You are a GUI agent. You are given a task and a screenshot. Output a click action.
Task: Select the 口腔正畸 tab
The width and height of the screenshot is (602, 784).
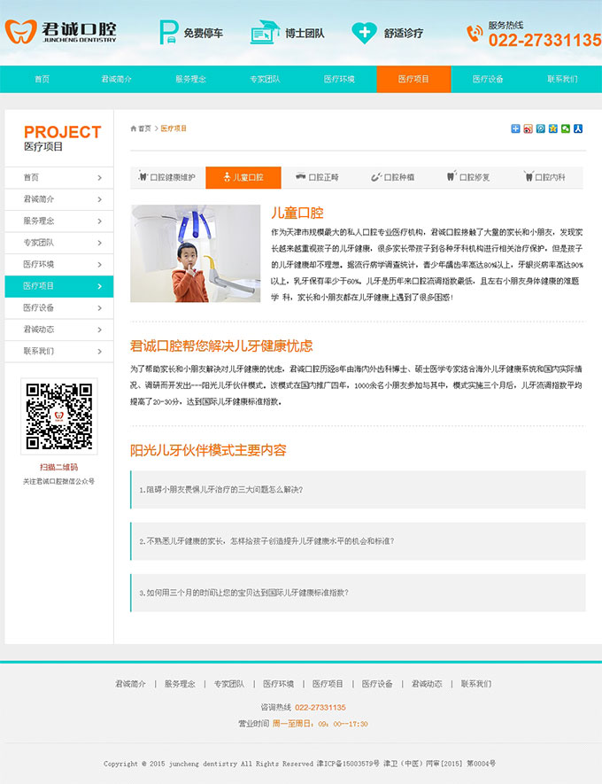tap(319, 177)
